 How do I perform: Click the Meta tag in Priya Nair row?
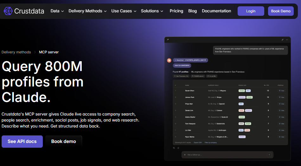pyautogui.click(x=241, y=104)
